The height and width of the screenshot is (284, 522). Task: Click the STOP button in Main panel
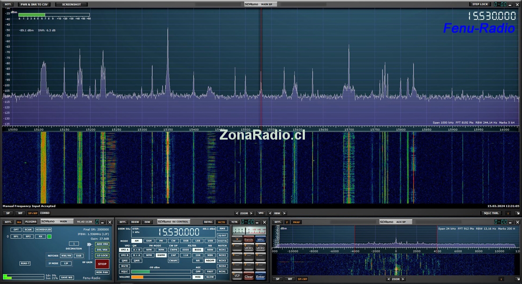(x=102, y=264)
